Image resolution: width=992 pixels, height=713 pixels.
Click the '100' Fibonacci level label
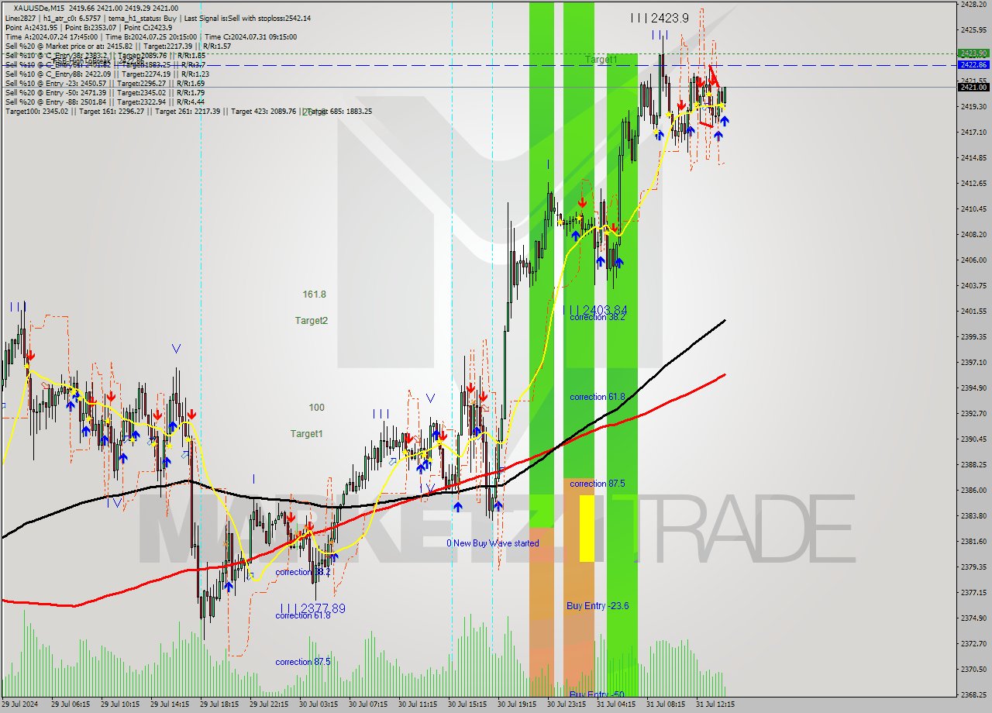click(x=316, y=408)
